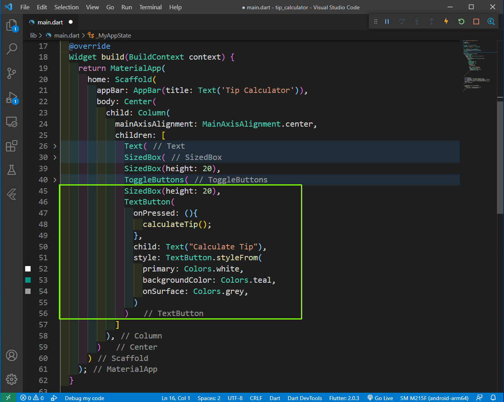Open the Terminal menu

tap(150, 7)
